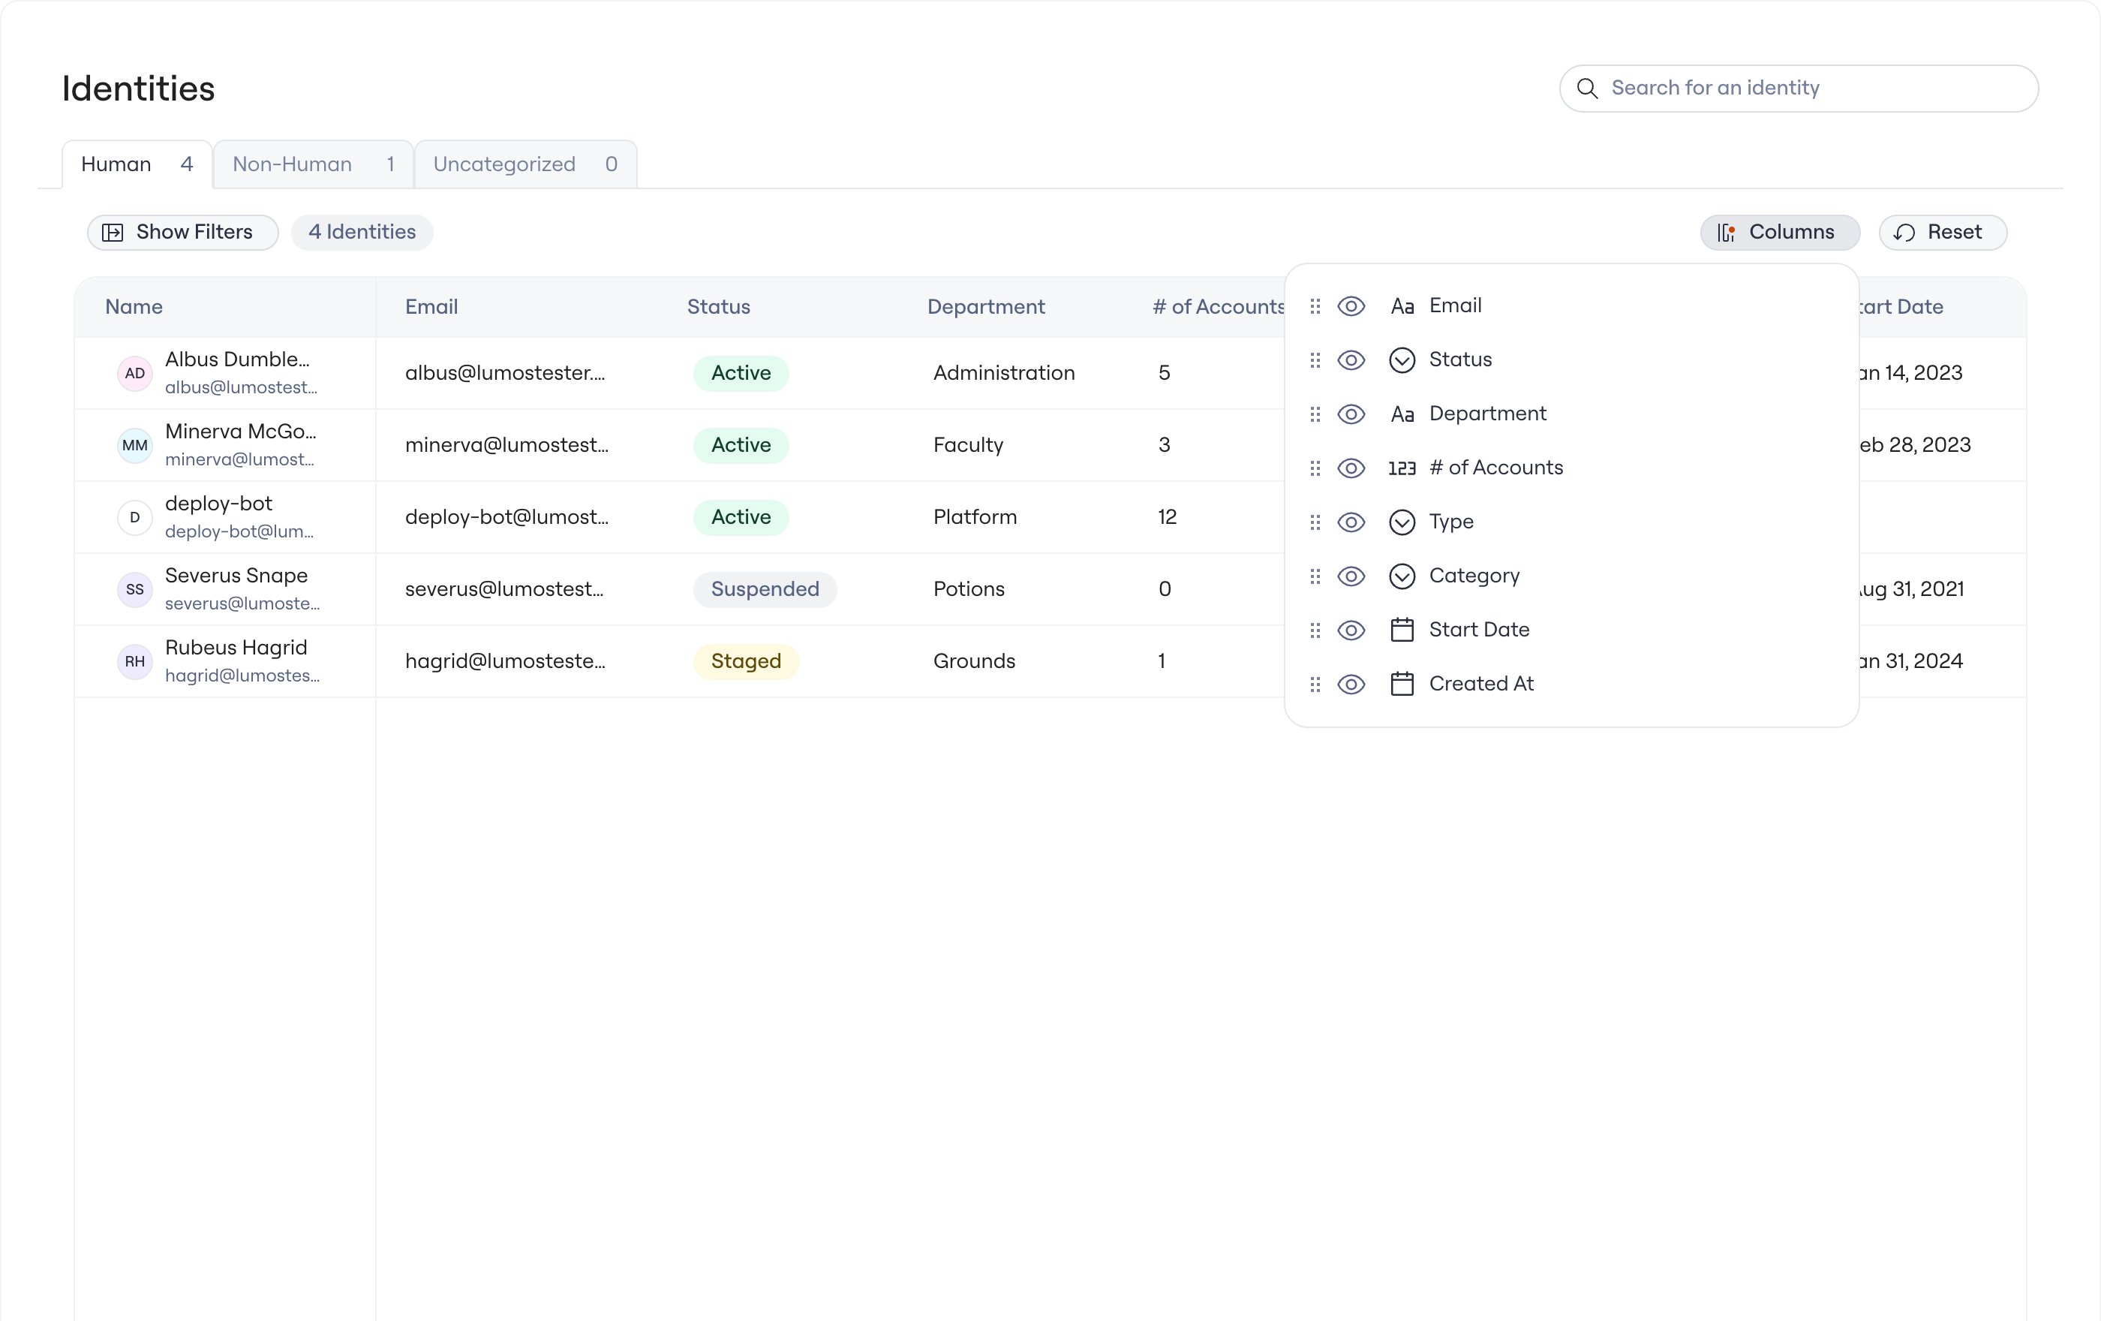Toggle visibility eye for Status column

pyautogui.click(x=1351, y=360)
